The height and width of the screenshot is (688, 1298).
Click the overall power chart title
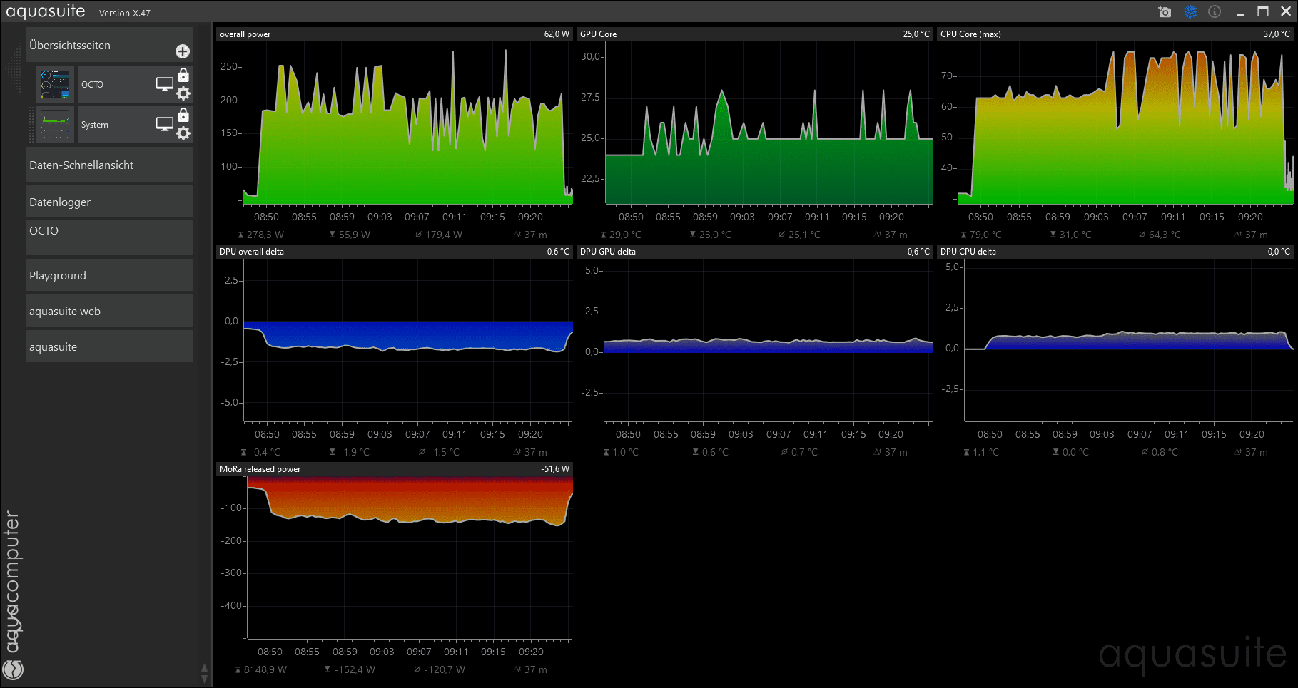point(245,34)
